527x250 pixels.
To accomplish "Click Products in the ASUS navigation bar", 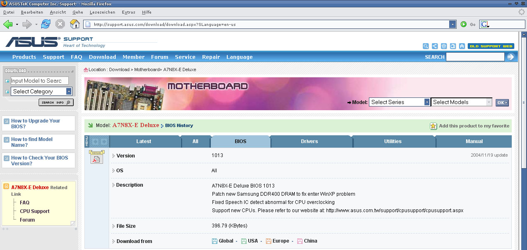I will tap(24, 57).
